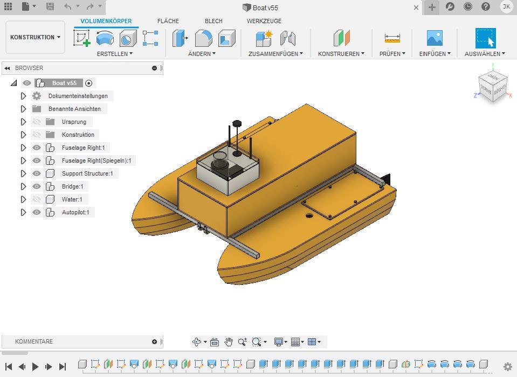The image size is (517, 377).
Task: Switch to the BLECH tab
Action: pyautogui.click(x=213, y=21)
